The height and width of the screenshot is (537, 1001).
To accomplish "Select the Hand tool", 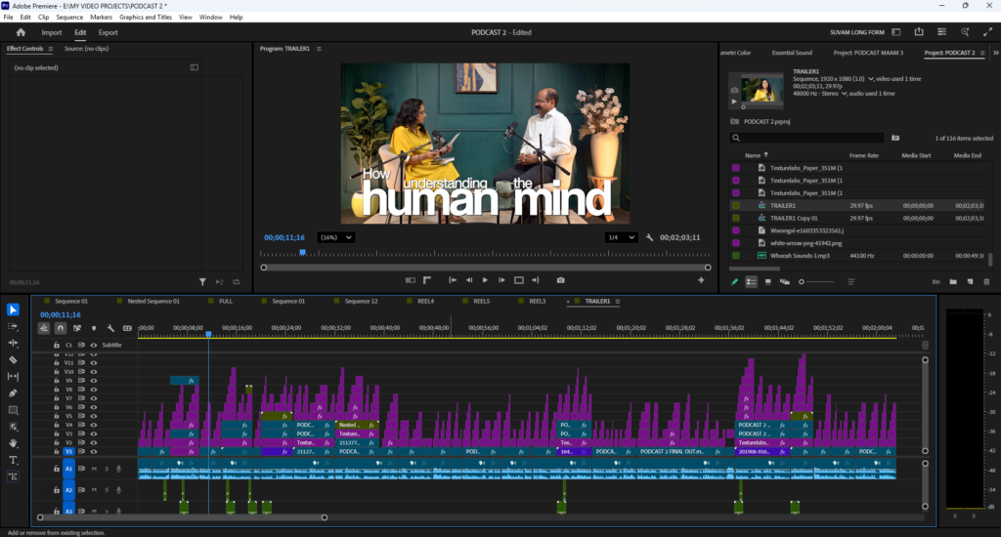I will coord(13,443).
